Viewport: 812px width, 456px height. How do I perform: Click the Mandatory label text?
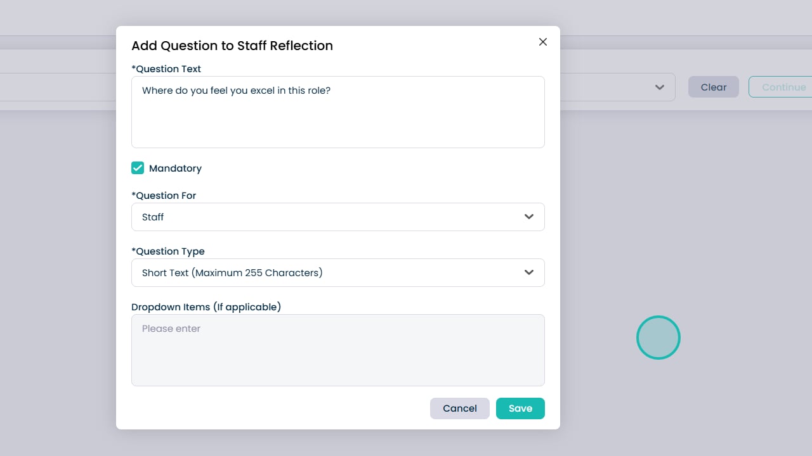pos(175,168)
